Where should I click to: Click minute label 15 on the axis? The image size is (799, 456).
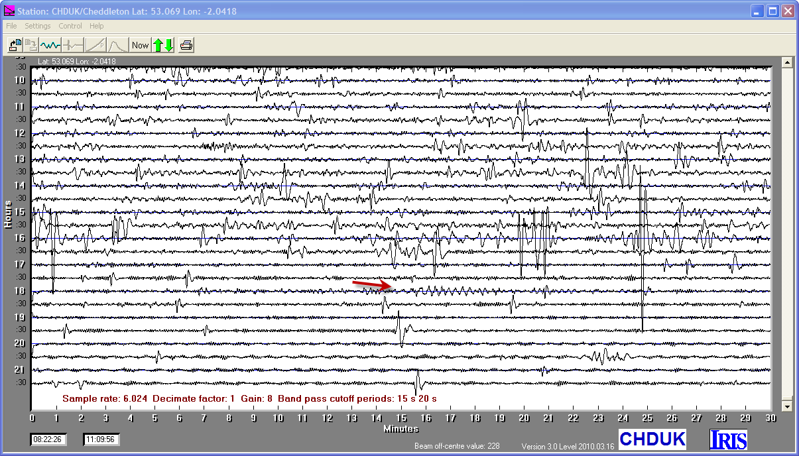[400, 418]
